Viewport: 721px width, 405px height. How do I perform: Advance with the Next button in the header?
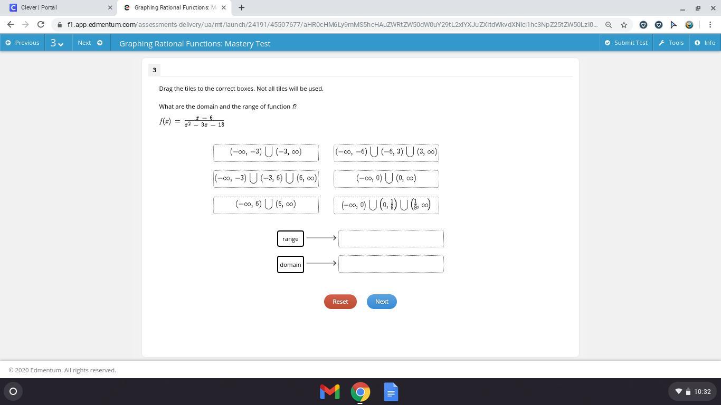tap(90, 43)
